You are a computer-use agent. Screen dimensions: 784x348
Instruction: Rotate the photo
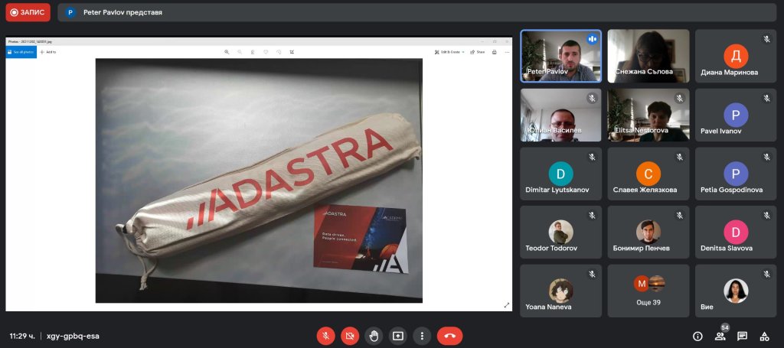tap(279, 52)
